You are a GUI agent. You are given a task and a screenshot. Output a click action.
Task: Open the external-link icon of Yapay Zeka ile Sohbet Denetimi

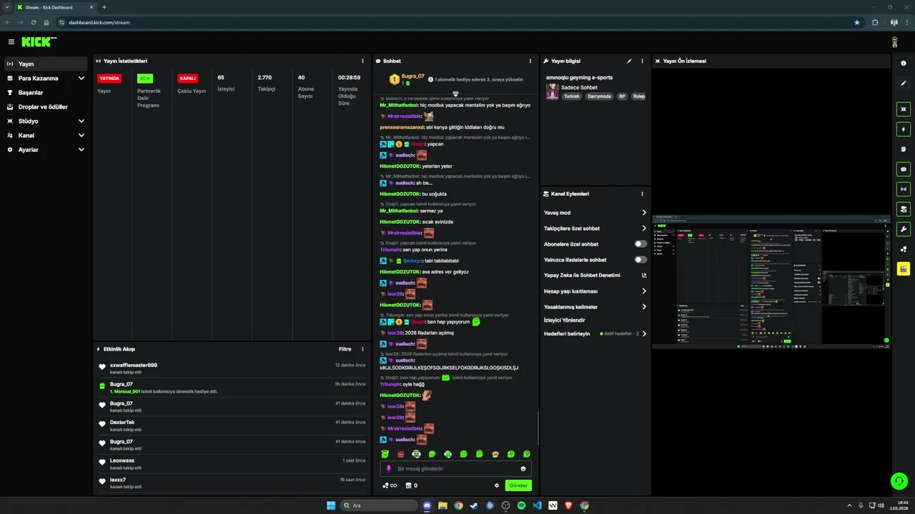pyautogui.click(x=644, y=275)
